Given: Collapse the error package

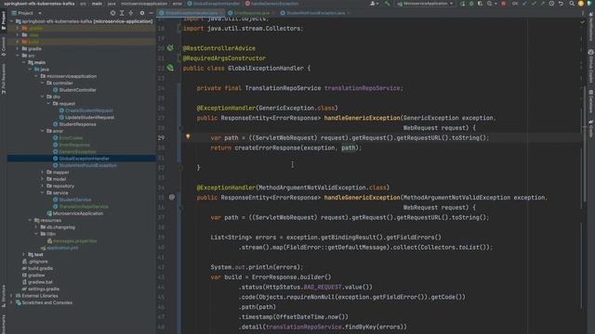Looking at the screenshot, I should coord(42,131).
